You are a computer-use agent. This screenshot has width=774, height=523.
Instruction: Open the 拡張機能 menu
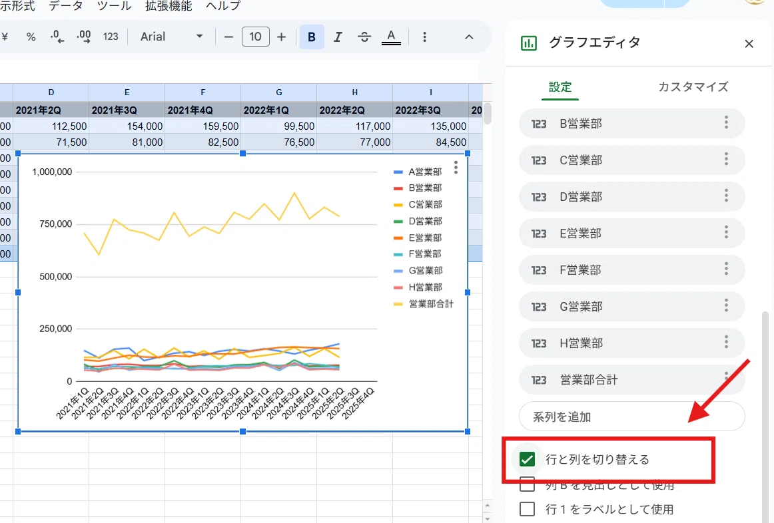[169, 6]
